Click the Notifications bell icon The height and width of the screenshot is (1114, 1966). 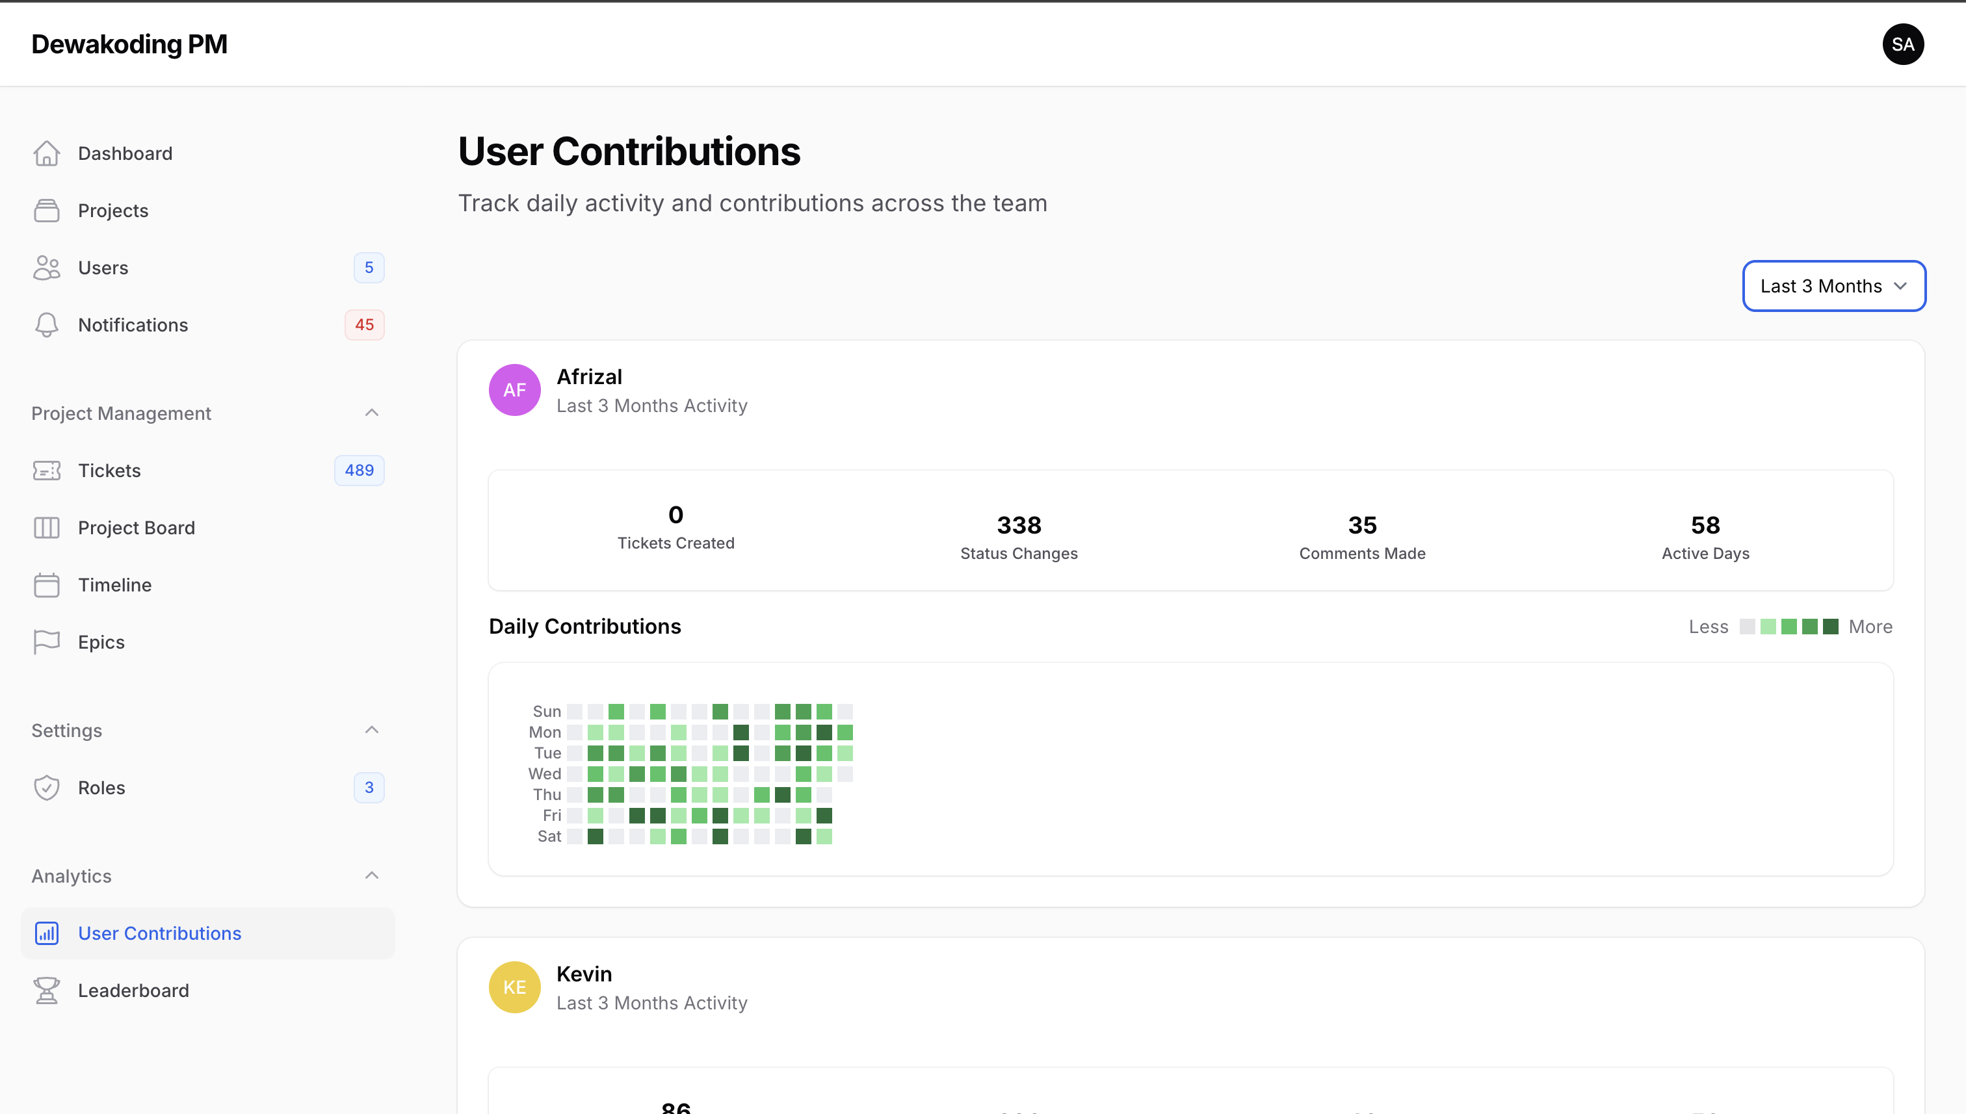pos(47,324)
